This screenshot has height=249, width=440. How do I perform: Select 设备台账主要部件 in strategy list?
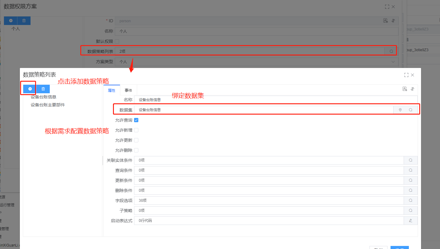click(x=48, y=105)
